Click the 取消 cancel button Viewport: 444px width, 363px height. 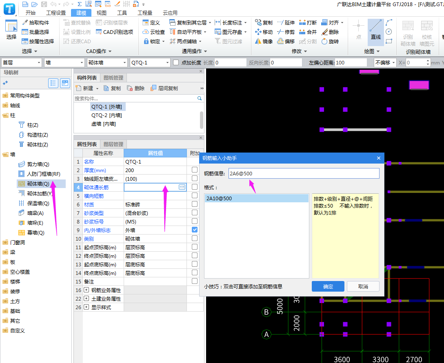(363, 286)
